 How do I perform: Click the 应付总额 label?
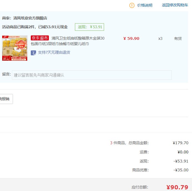pos(140,187)
